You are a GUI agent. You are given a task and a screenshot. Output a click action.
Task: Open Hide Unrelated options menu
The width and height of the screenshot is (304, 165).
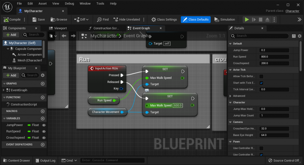pos(144,20)
